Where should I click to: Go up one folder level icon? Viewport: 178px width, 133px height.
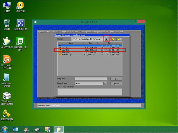click(x=113, y=39)
